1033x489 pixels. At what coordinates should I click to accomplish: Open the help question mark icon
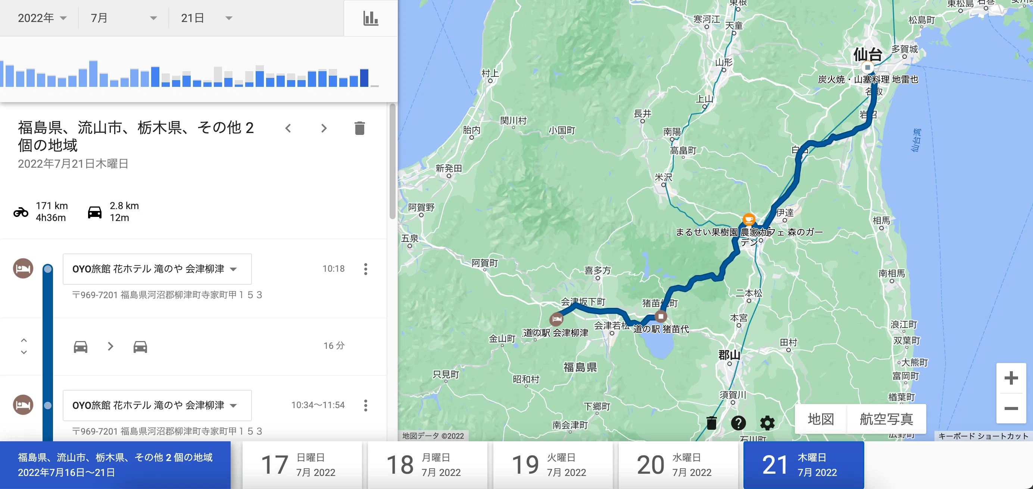(x=738, y=423)
